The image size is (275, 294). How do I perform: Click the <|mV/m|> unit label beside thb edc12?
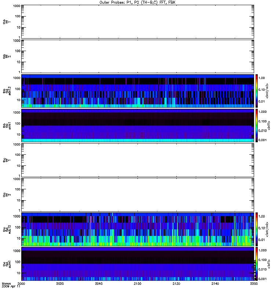point(267,91)
